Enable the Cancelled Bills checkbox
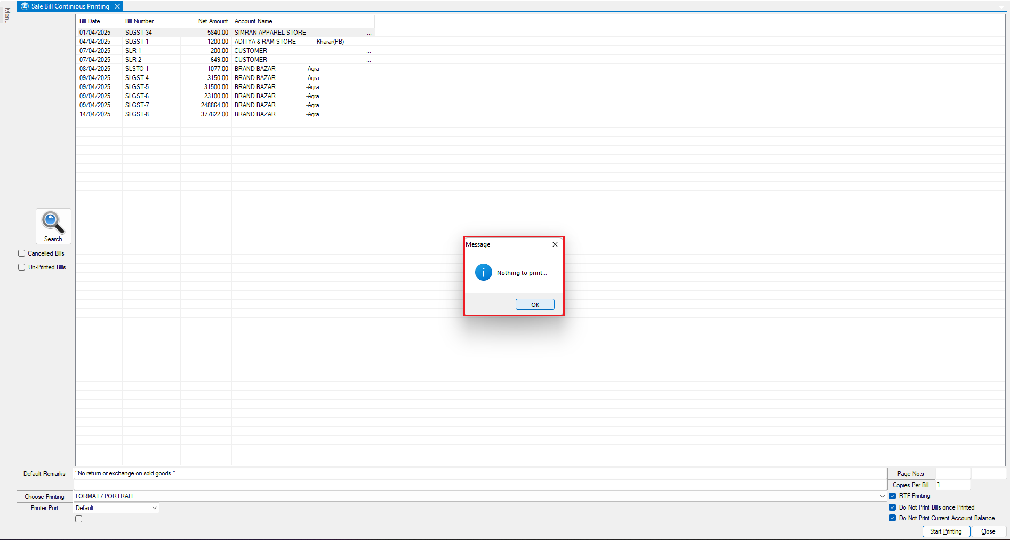This screenshot has height=540, width=1010. [22, 253]
